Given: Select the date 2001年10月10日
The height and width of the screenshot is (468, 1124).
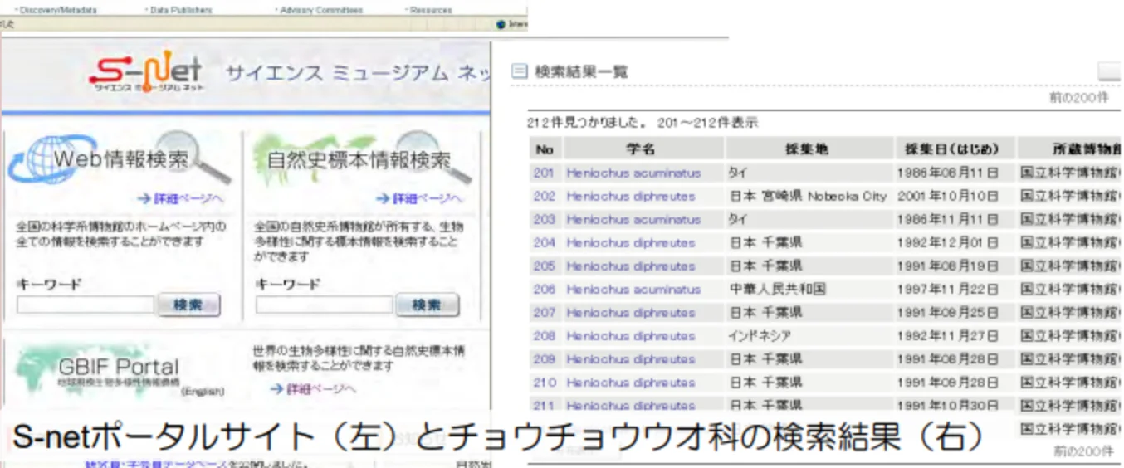Looking at the screenshot, I should 947,197.
